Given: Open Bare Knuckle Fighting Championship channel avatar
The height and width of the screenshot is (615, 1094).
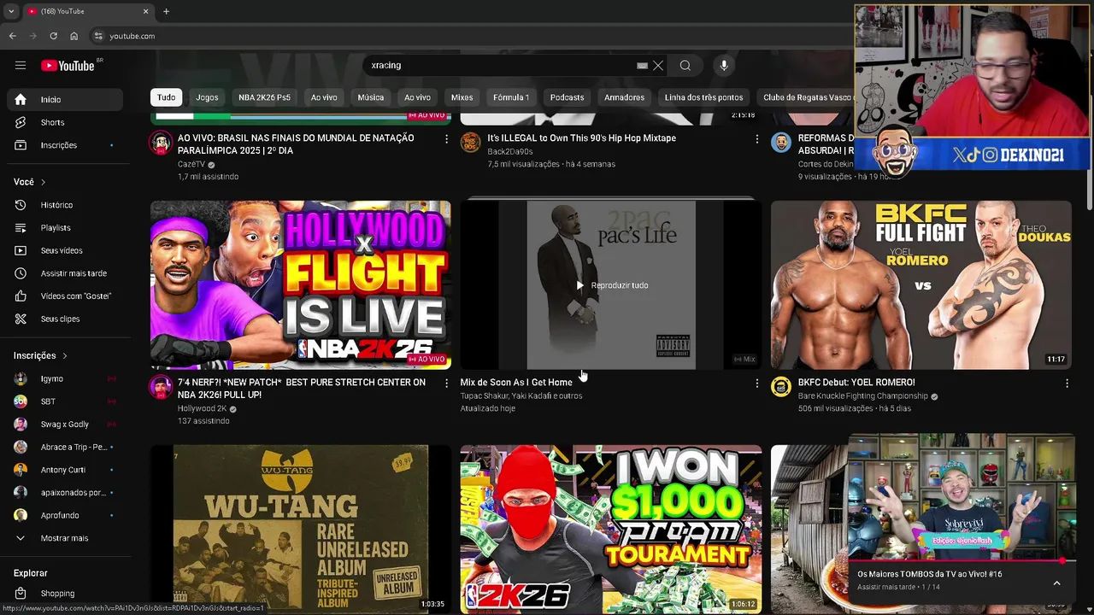Looking at the screenshot, I should (x=781, y=387).
